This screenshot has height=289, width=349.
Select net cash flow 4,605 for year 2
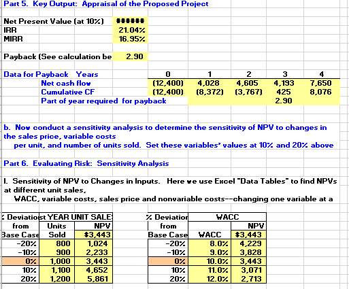pyautogui.click(x=248, y=83)
